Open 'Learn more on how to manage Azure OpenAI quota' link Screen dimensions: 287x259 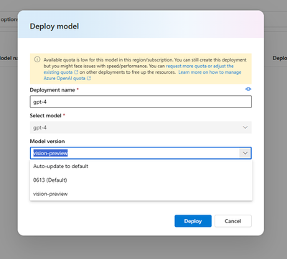click(142, 75)
